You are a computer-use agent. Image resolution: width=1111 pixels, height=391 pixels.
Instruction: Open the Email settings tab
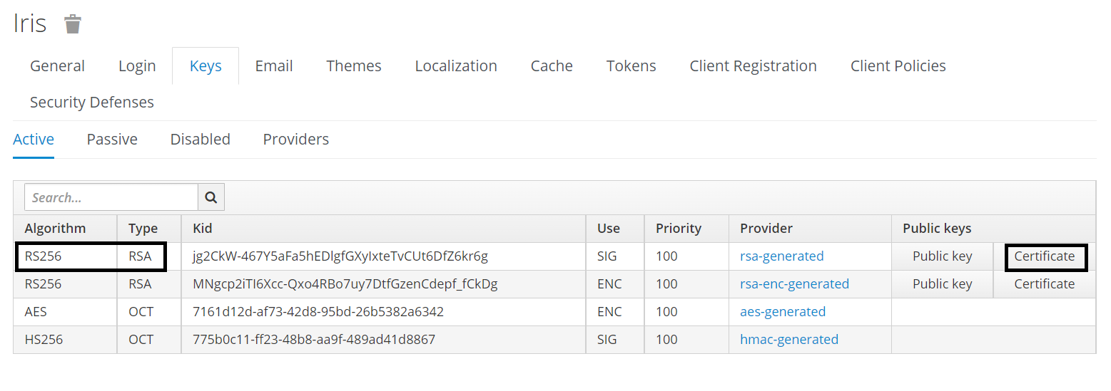[x=274, y=66]
